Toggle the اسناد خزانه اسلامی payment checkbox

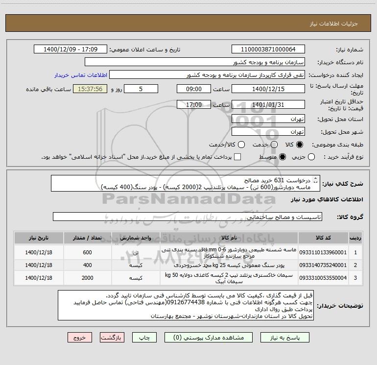click(x=237, y=157)
